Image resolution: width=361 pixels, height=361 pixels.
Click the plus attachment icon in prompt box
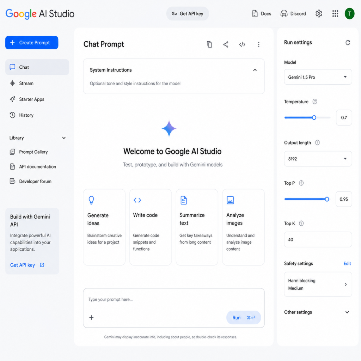click(x=91, y=318)
